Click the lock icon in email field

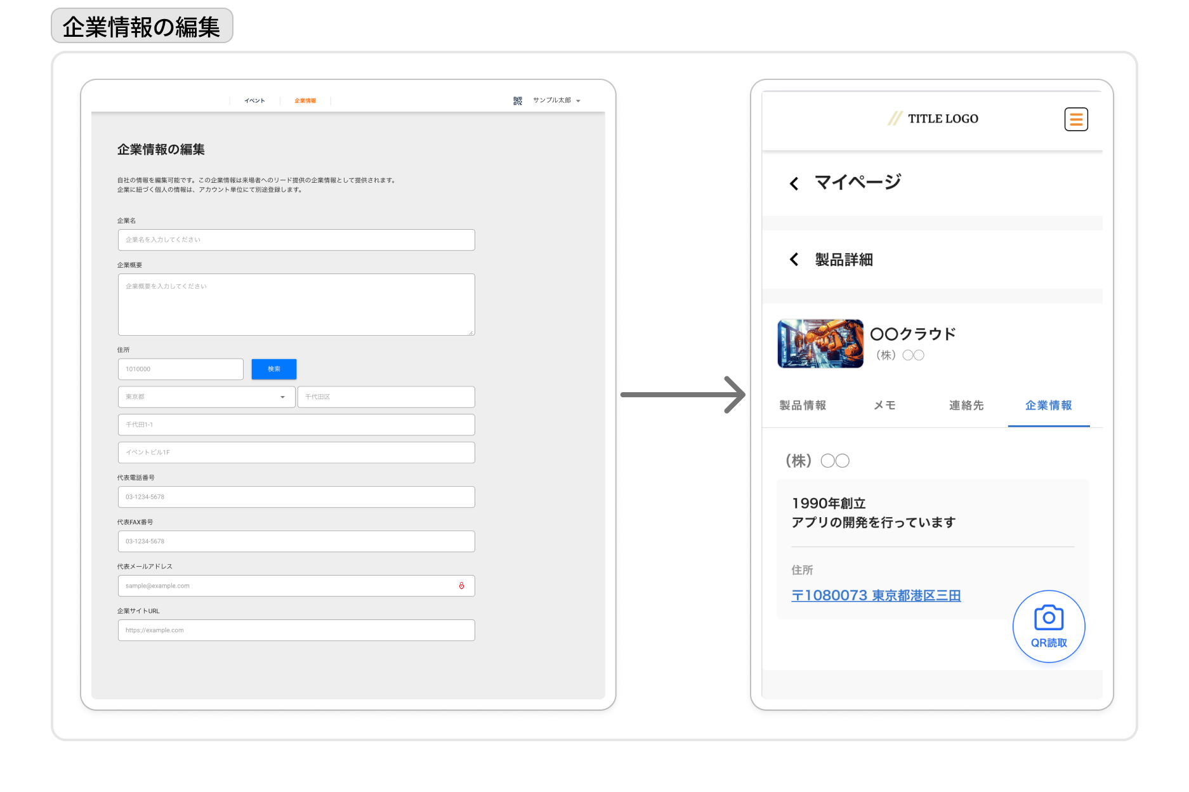461,586
